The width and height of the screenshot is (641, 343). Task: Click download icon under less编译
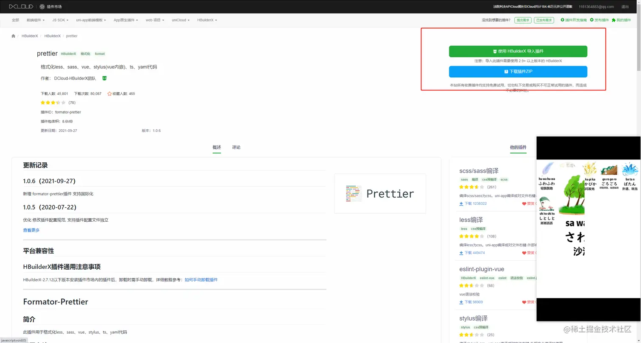click(x=461, y=253)
